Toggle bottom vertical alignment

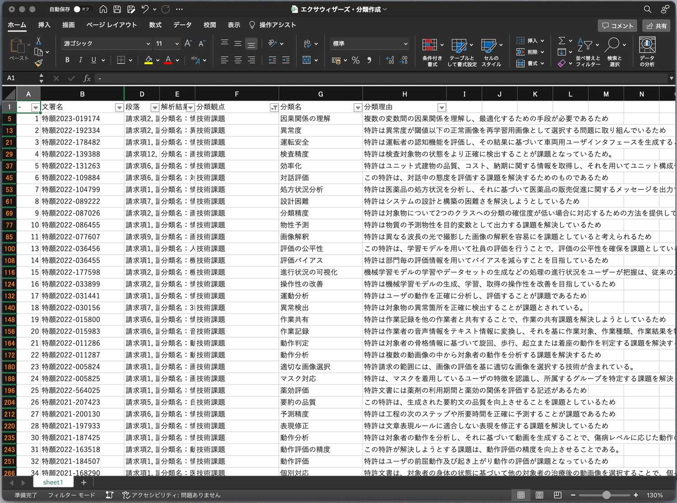[251, 43]
